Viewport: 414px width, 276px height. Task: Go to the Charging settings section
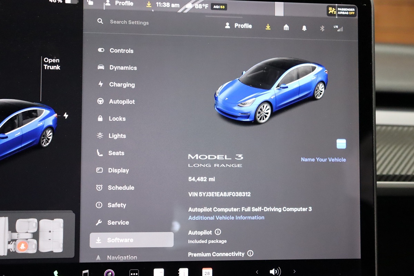click(x=122, y=85)
